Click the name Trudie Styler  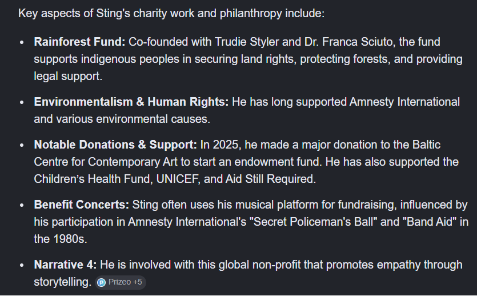click(247, 42)
